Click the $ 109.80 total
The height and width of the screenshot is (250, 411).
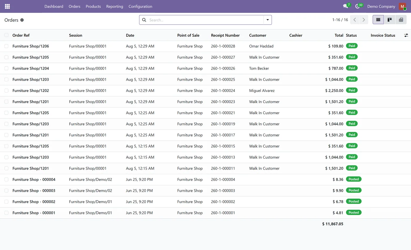pyautogui.click(x=336, y=46)
